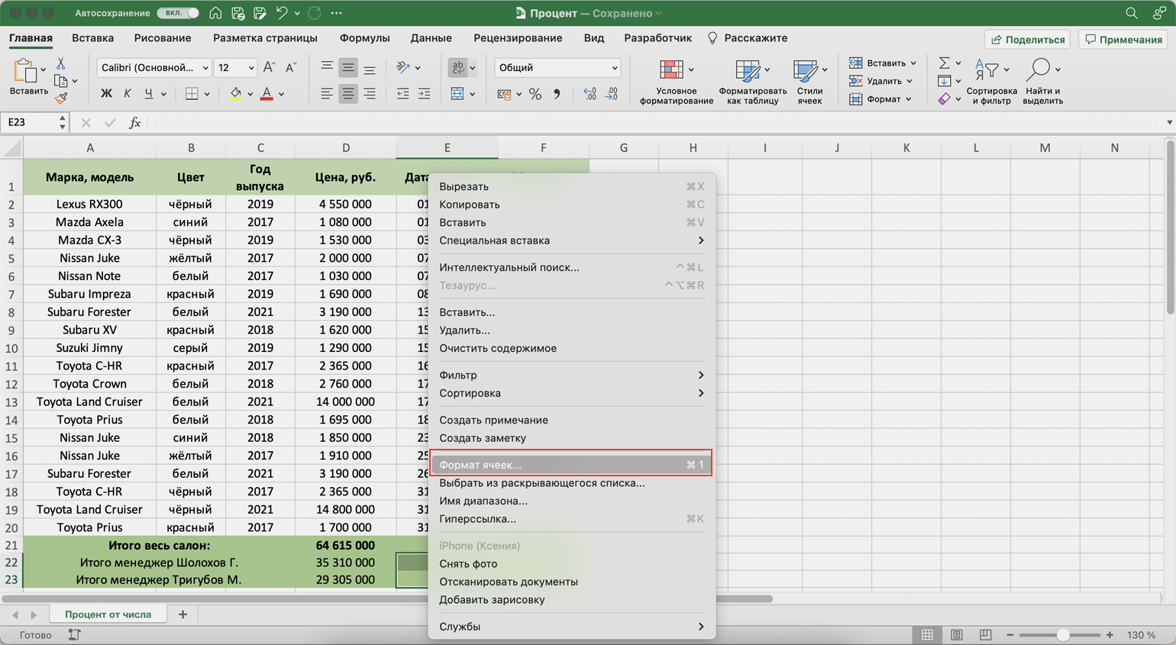Click the Примечания button
The width and height of the screenshot is (1176, 645).
(x=1124, y=40)
